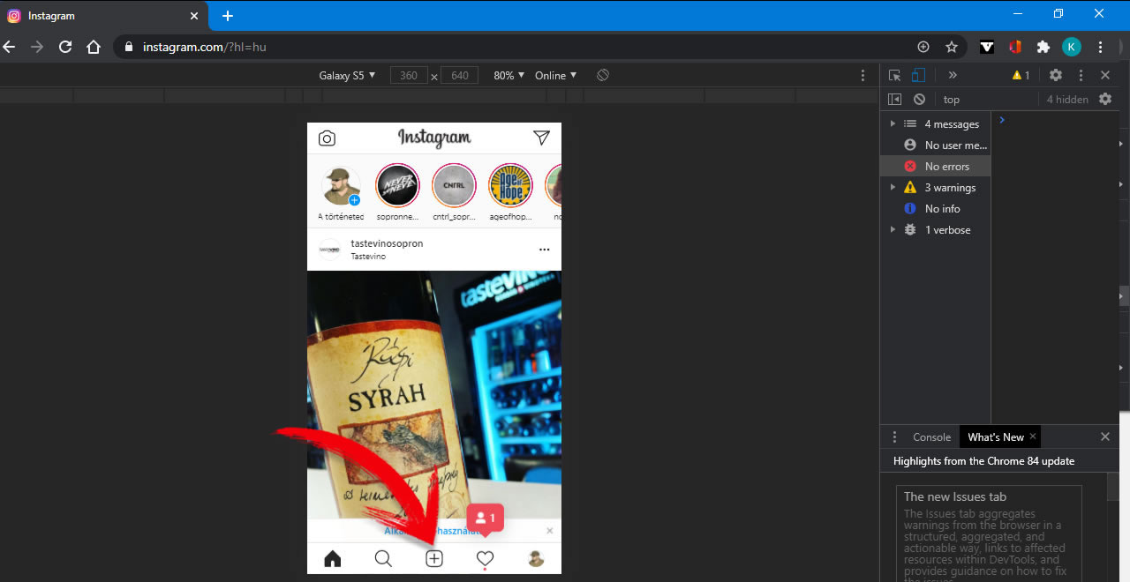The width and height of the screenshot is (1130, 582).
Task: Open a new browser tab
Action: click(x=228, y=16)
